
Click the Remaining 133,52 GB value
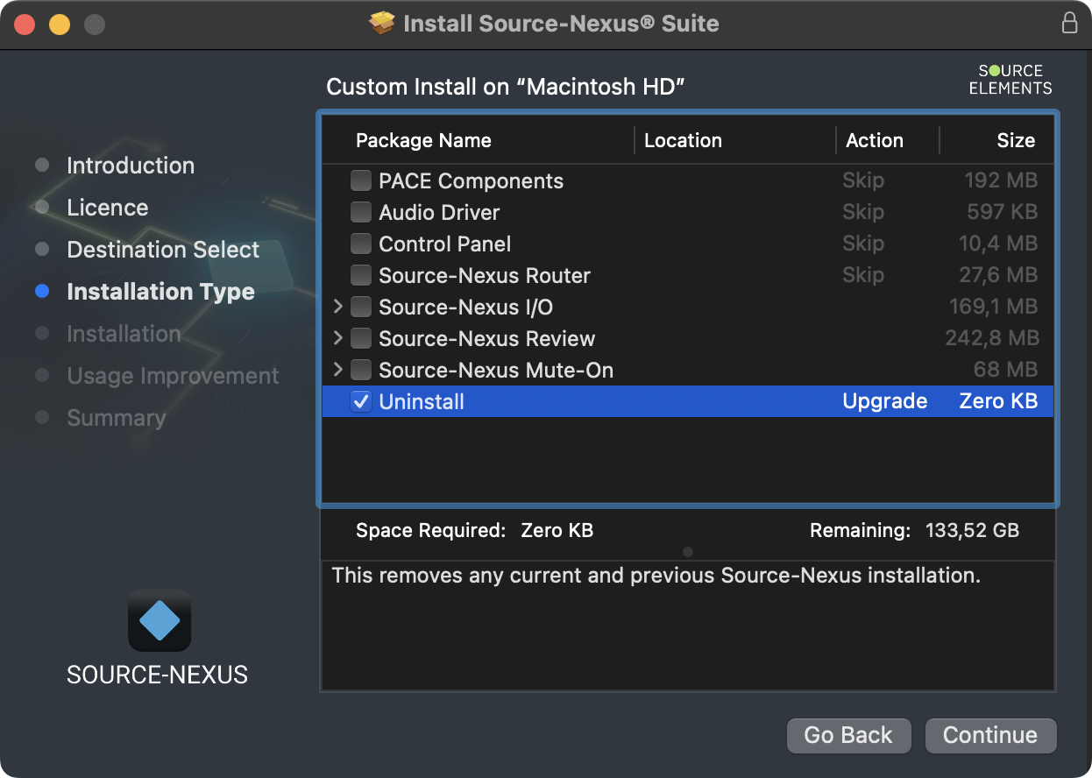click(x=972, y=531)
